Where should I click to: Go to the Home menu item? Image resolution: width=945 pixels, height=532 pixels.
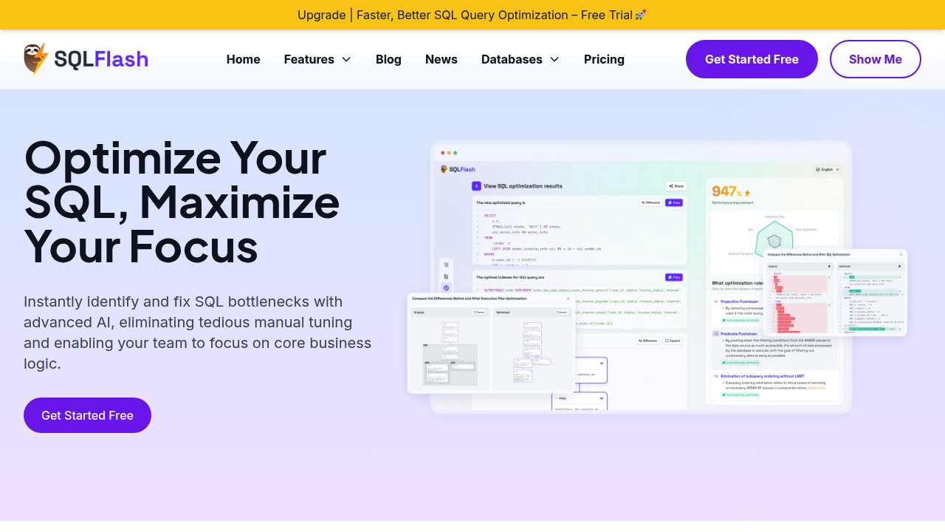pos(243,59)
